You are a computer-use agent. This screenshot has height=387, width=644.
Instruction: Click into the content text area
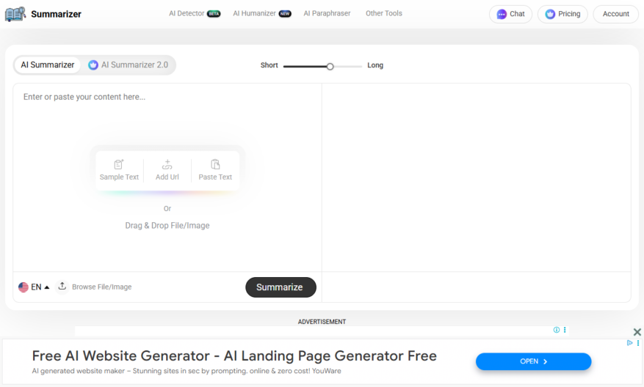pos(167,177)
